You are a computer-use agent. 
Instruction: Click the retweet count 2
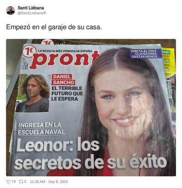click(25, 182)
